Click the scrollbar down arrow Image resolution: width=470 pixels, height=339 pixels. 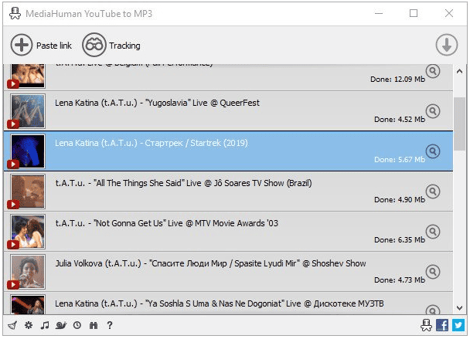(x=459, y=308)
